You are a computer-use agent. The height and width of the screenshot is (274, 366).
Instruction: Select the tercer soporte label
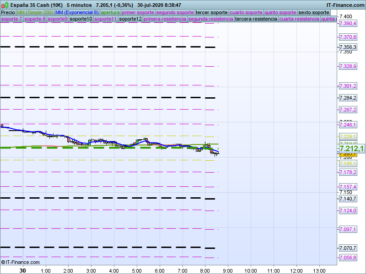(211, 12)
